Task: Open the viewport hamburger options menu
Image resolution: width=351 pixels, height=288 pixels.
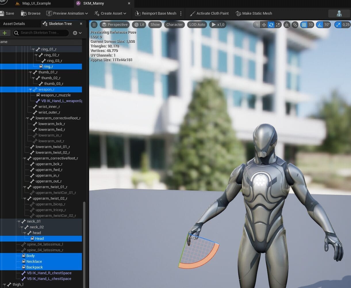Action: coord(94,25)
